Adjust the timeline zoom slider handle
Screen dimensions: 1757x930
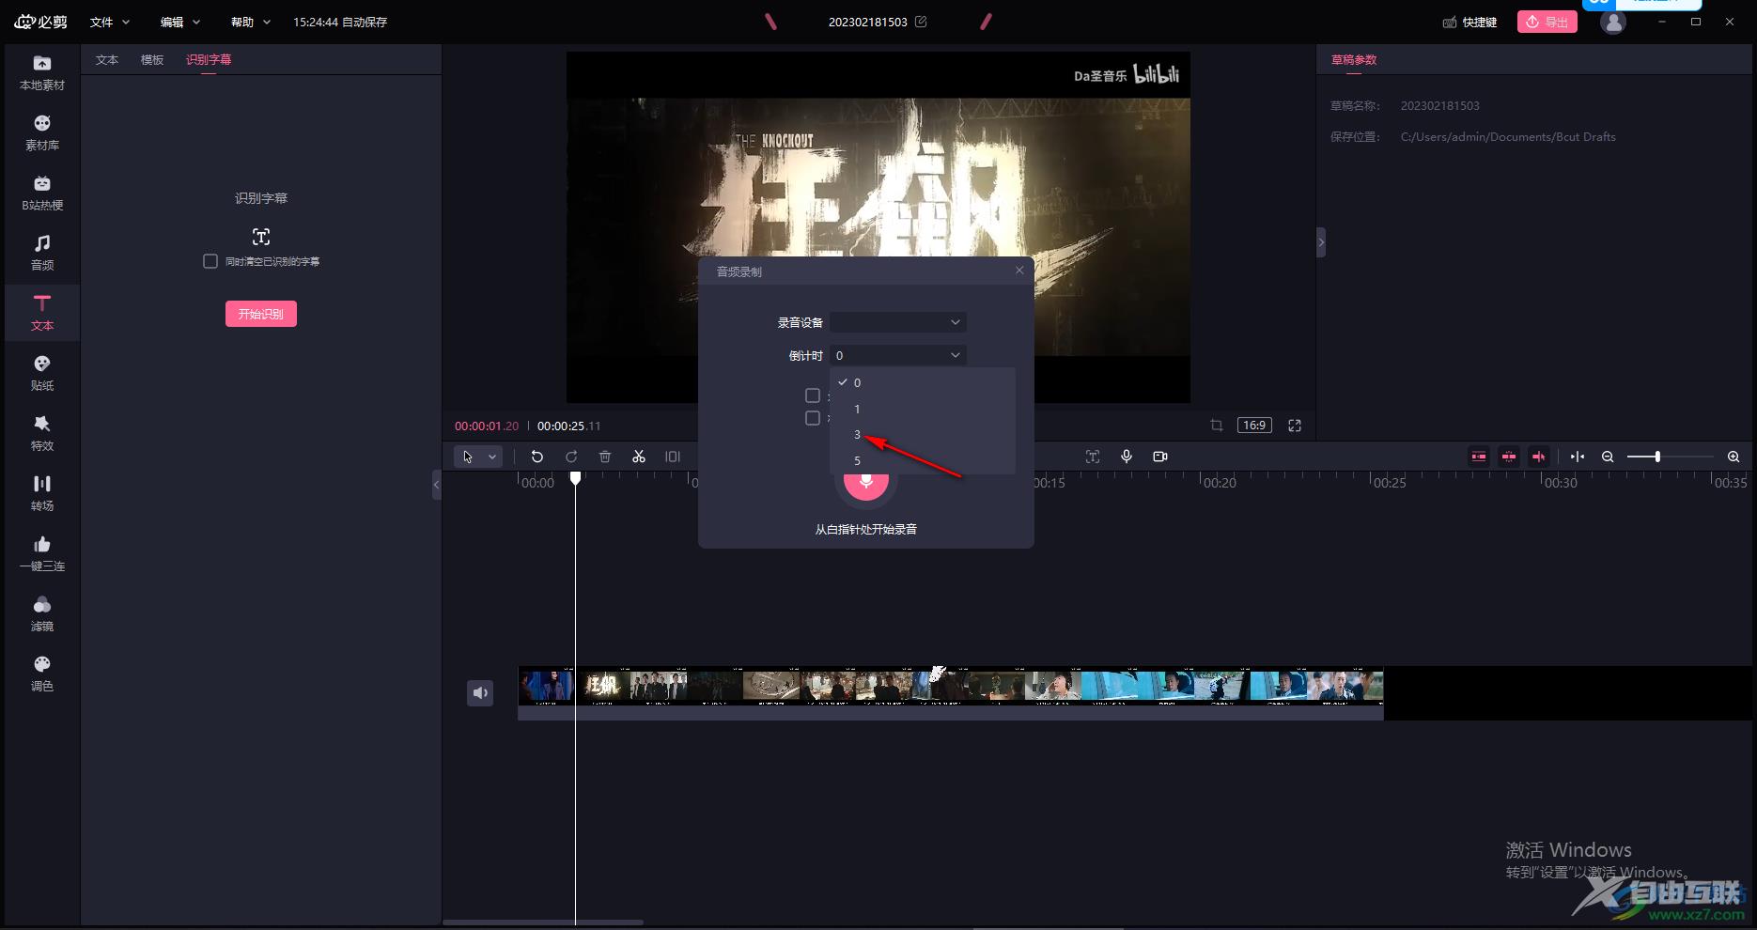tap(1657, 457)
